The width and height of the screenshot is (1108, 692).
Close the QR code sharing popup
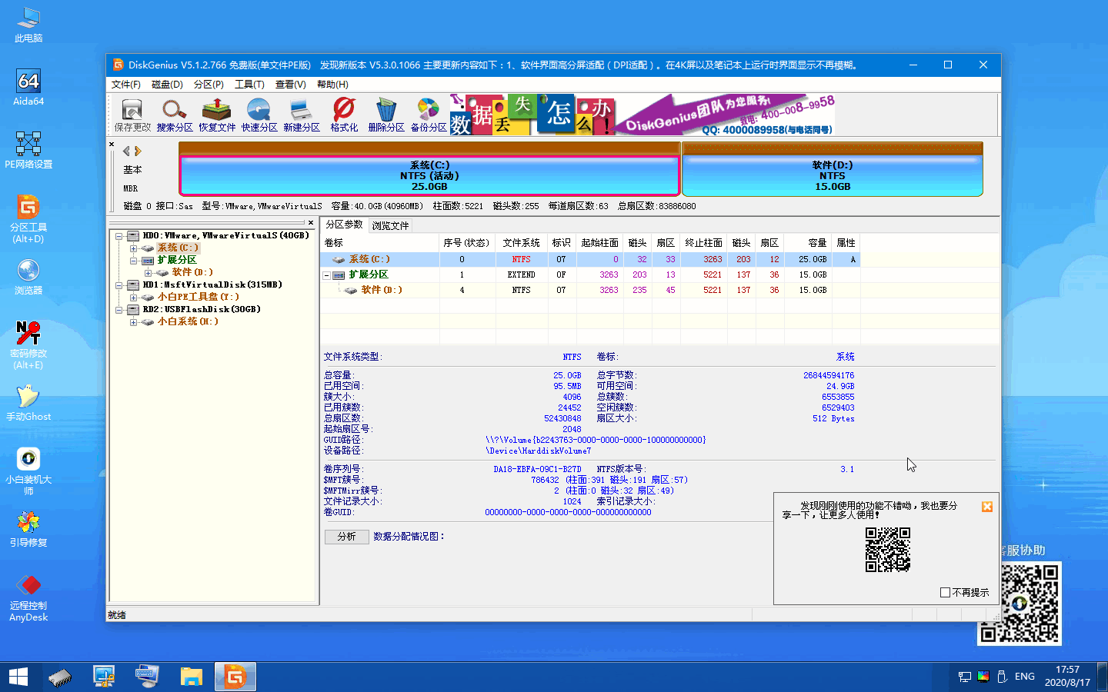click(x=986, y=507)
